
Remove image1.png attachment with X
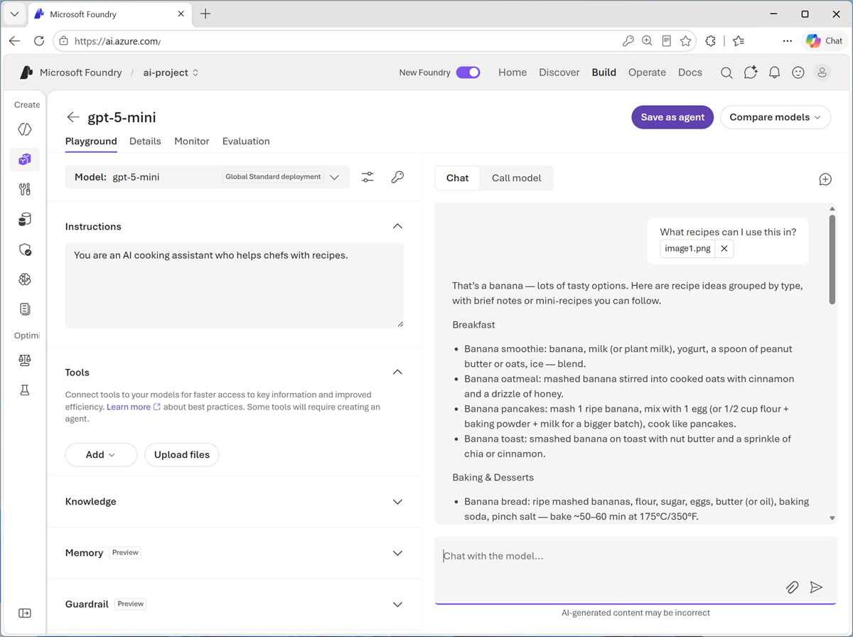point(724,249)
